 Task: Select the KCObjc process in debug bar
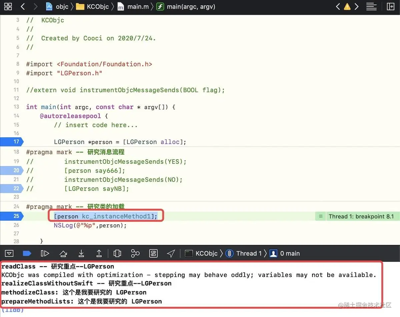201,253
